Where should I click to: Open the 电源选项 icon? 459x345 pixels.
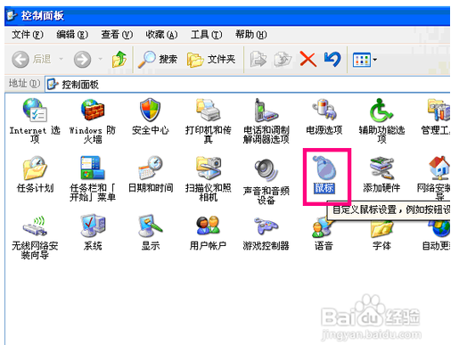coord(324,110)
